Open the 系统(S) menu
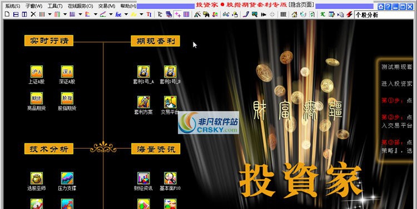The image size is (417, 209). [x=12, y=6]
